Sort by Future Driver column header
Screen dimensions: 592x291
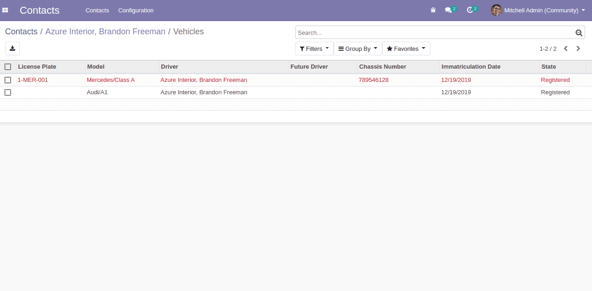tap(323, 67)
